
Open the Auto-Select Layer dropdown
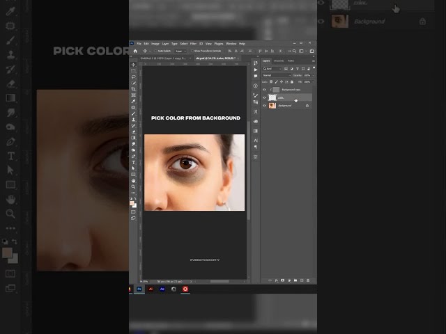coord(180,51)
